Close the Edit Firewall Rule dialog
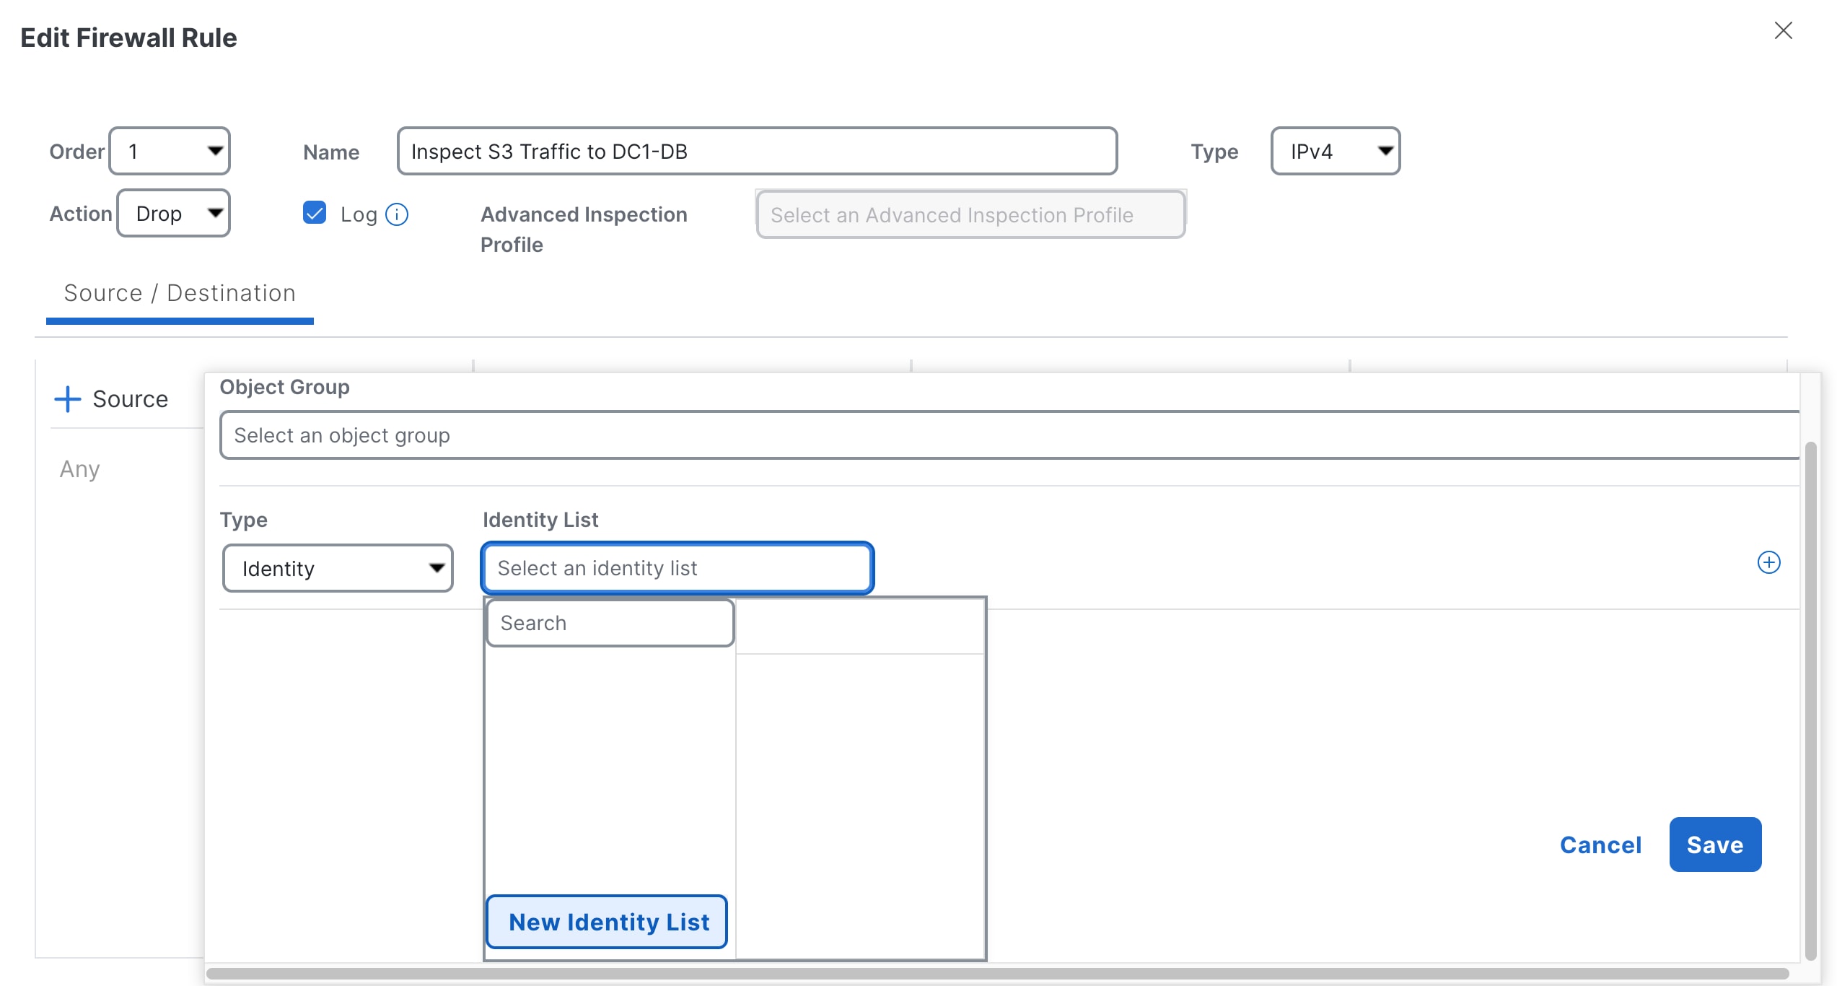1837x986 pixels. click(1783, 30)
